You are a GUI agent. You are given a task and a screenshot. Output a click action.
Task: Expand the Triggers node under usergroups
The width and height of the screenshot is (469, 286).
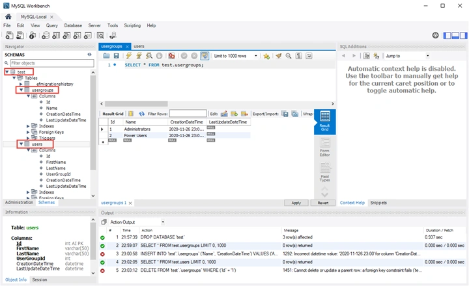pos(28,138)
